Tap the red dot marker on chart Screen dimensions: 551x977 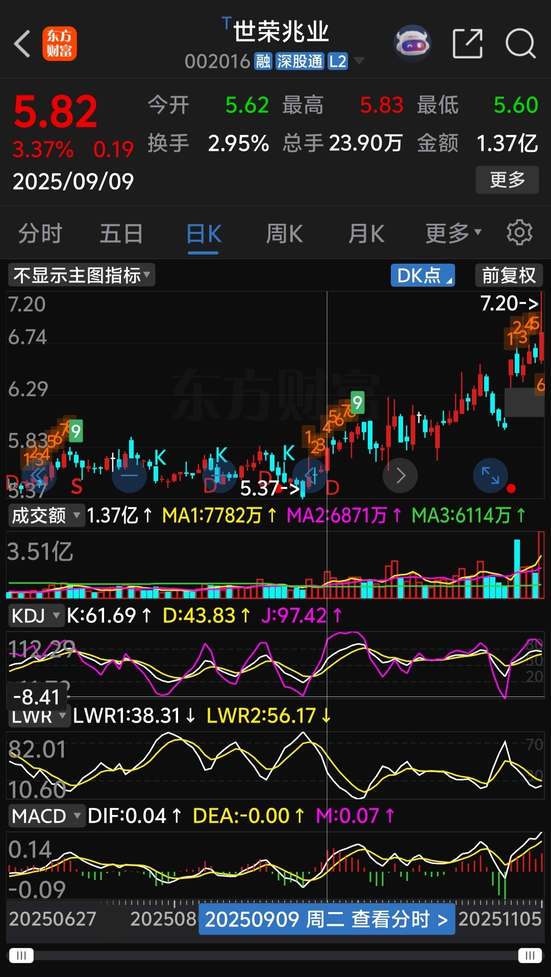pos(511,488)
